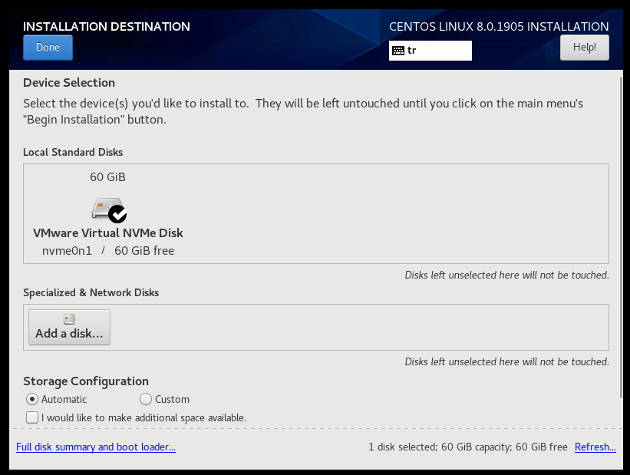Open the tr keyboard layout selector
The image size is (630, 475).
[430, 51]
